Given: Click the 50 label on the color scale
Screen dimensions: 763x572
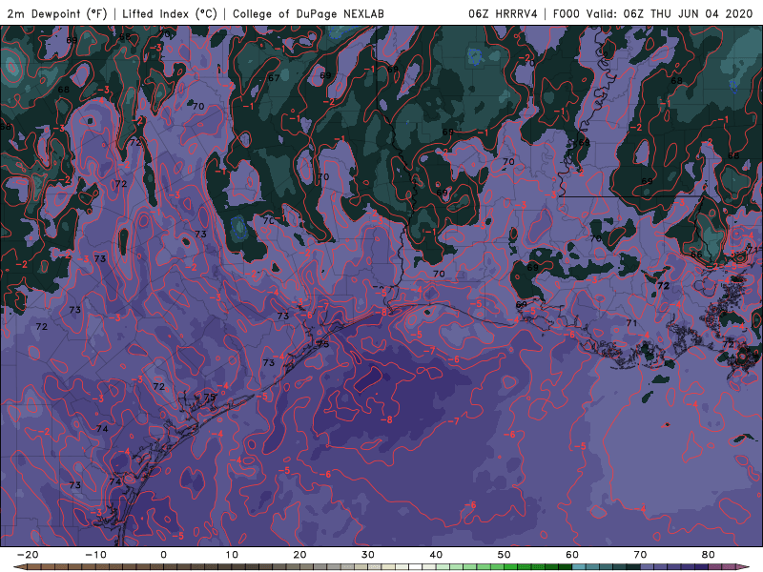Looking at the screenshot, I should (505, 555).
